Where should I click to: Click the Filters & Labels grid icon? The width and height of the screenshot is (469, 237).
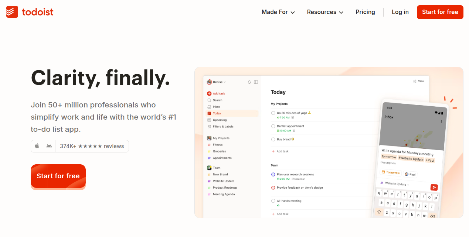pos(209,127)
